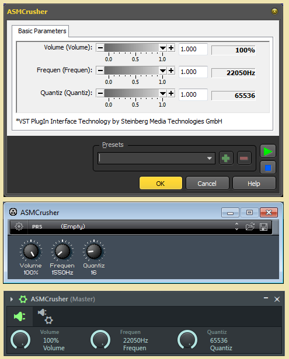The image size is (289, 359).
Task: Click 1550Hz text under Frequen knob
Action: [x=62, y=273]
